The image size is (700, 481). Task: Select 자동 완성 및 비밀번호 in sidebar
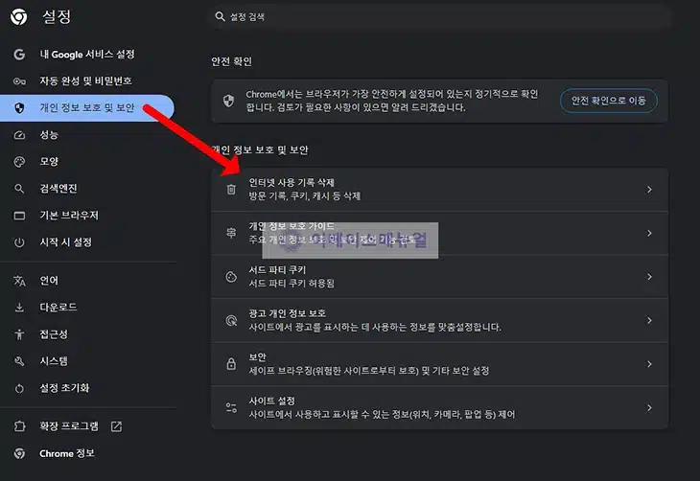tap(87, 81)
